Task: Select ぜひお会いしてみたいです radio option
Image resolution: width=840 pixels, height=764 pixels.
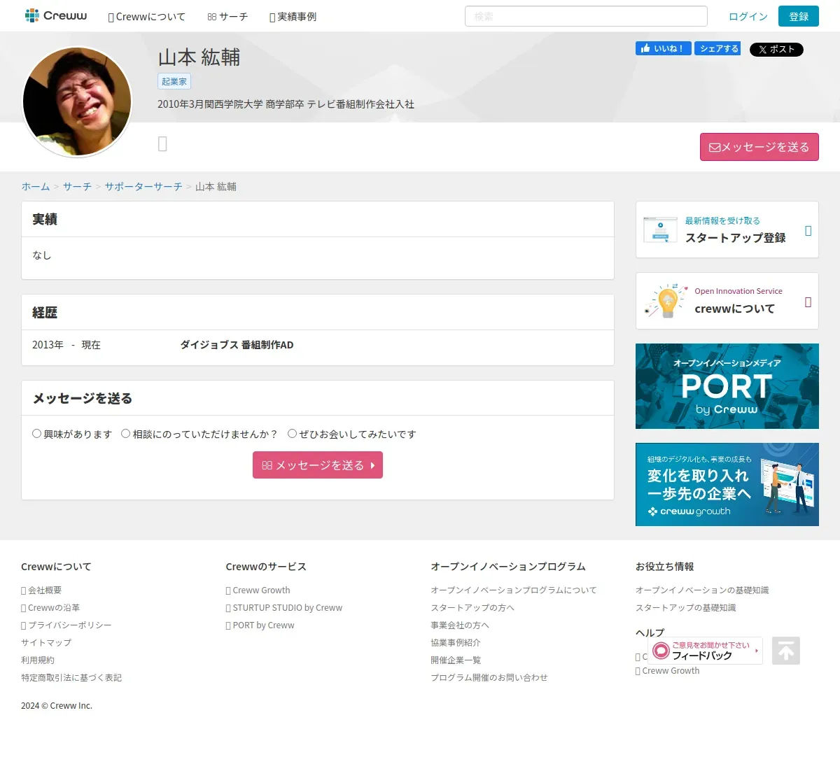Action: click(x=293, y=434)
